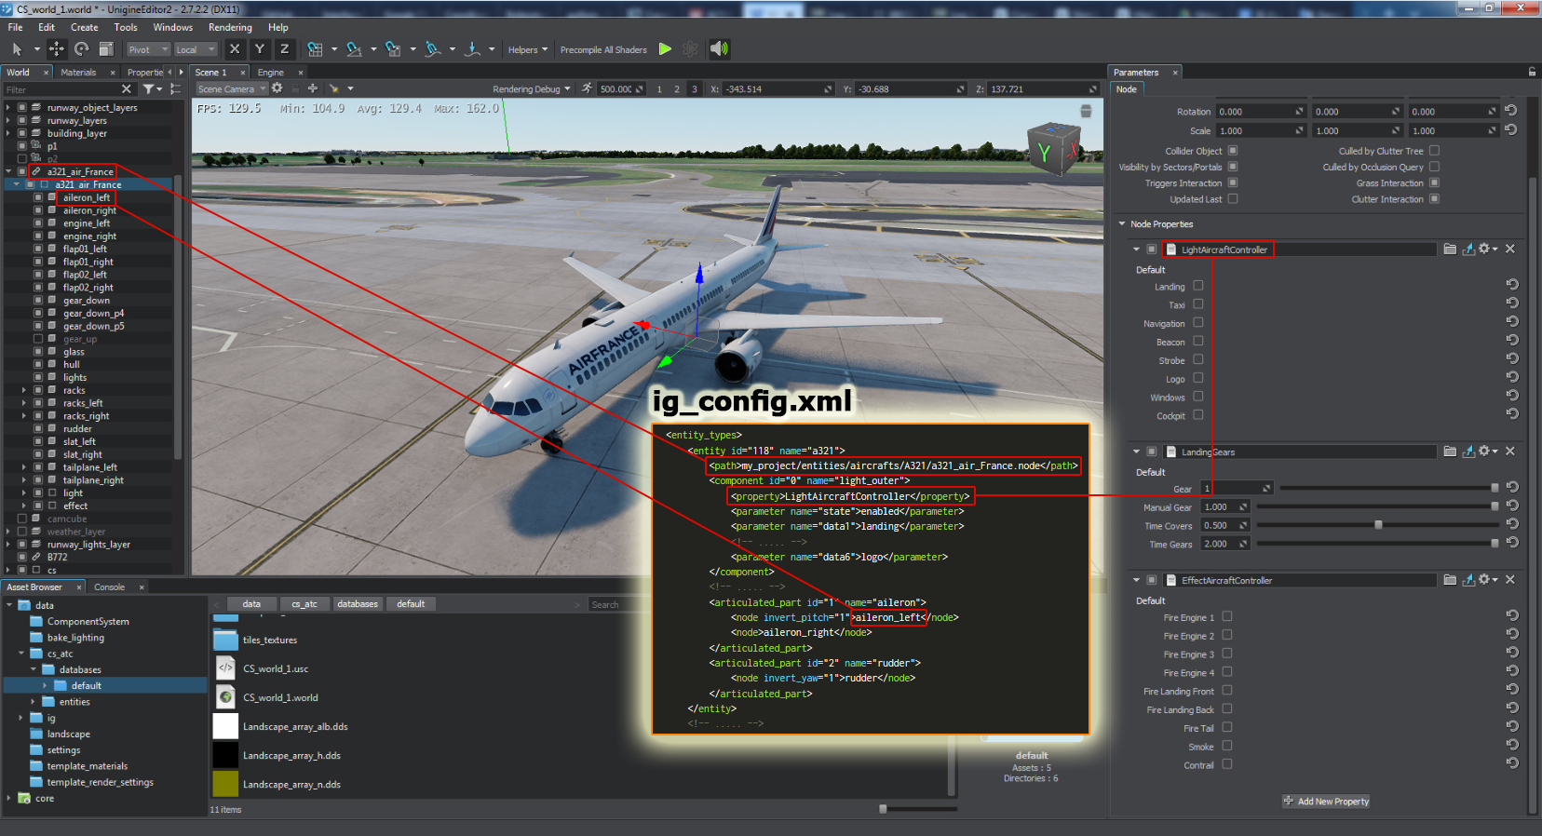Open the Rendering menu
The width and height of the screenshot is (1542, 836).
click(230, 27)
